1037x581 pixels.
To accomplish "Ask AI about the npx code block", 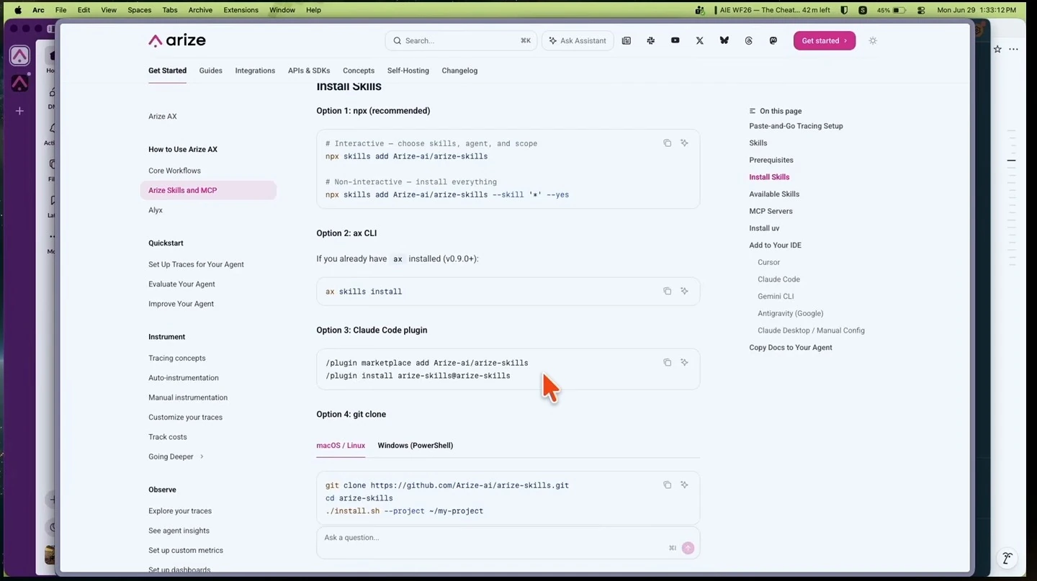I will click(x=685, y=143).
